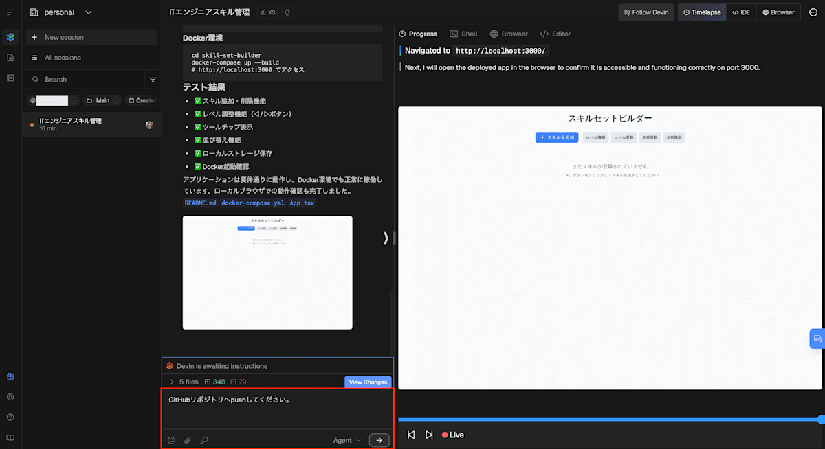Screen dimensions: 825x449
Task: Click the timelapse progress slider handle
Action: pos(821,419)
